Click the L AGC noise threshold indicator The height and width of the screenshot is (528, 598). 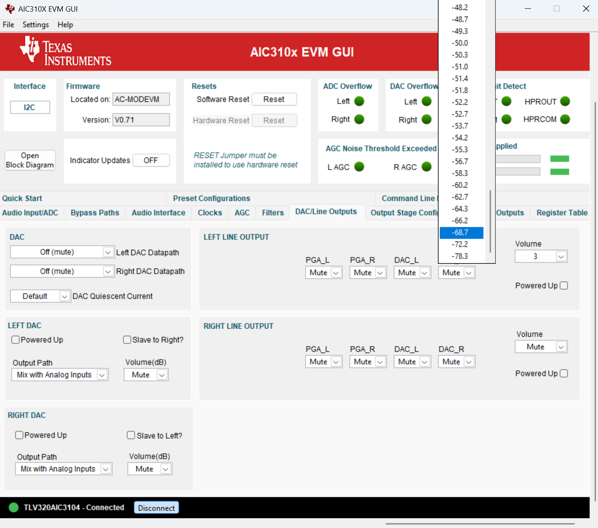[x=359, y=167]
